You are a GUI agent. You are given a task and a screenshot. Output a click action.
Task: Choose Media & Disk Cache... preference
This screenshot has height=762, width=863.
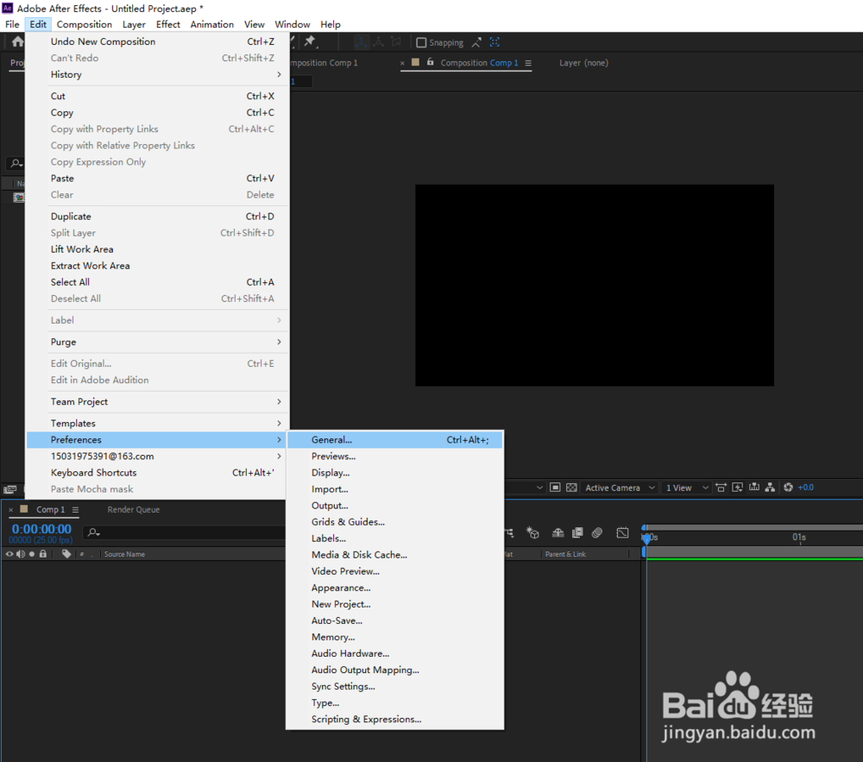pos(394,555)
